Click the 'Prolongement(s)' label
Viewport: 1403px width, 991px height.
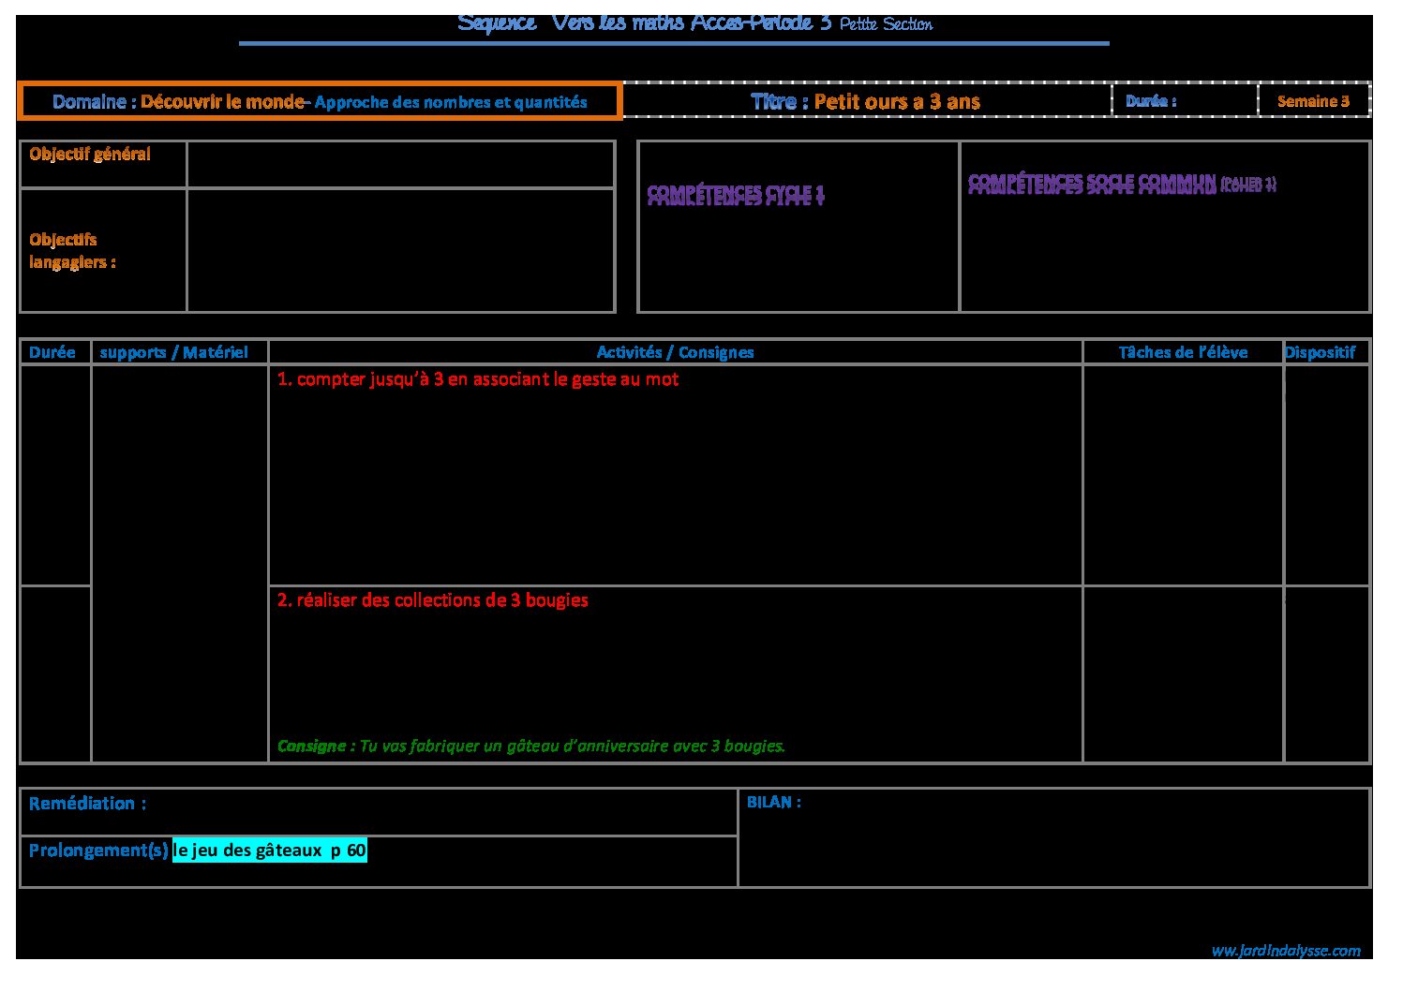pos(98,850)
